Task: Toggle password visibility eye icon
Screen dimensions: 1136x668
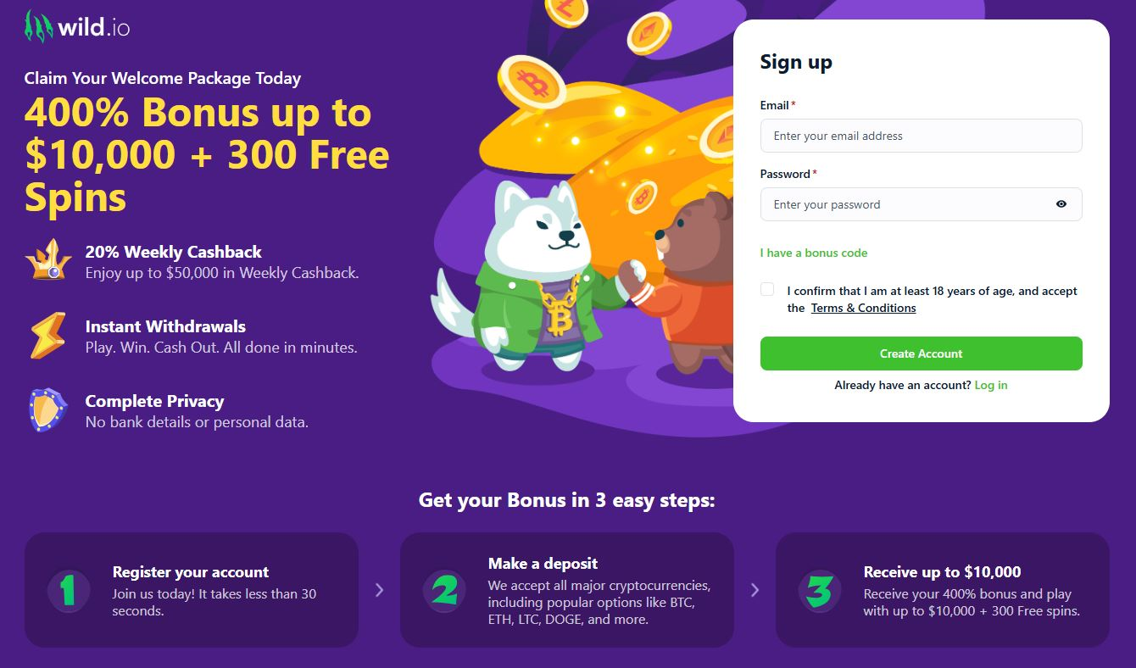Action: point(1061,204)
